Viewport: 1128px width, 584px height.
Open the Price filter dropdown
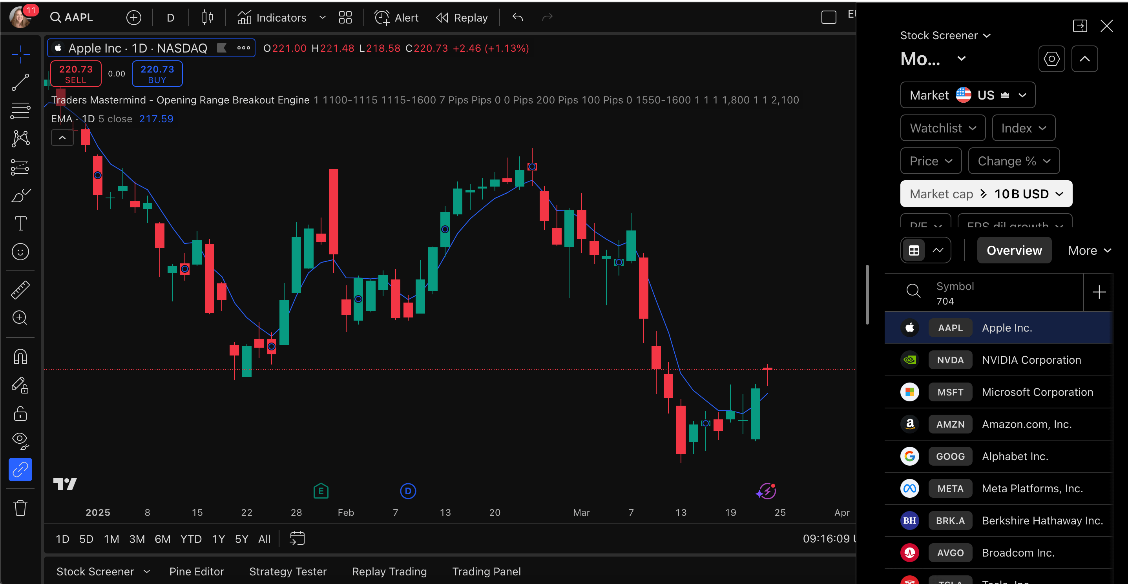931,161
